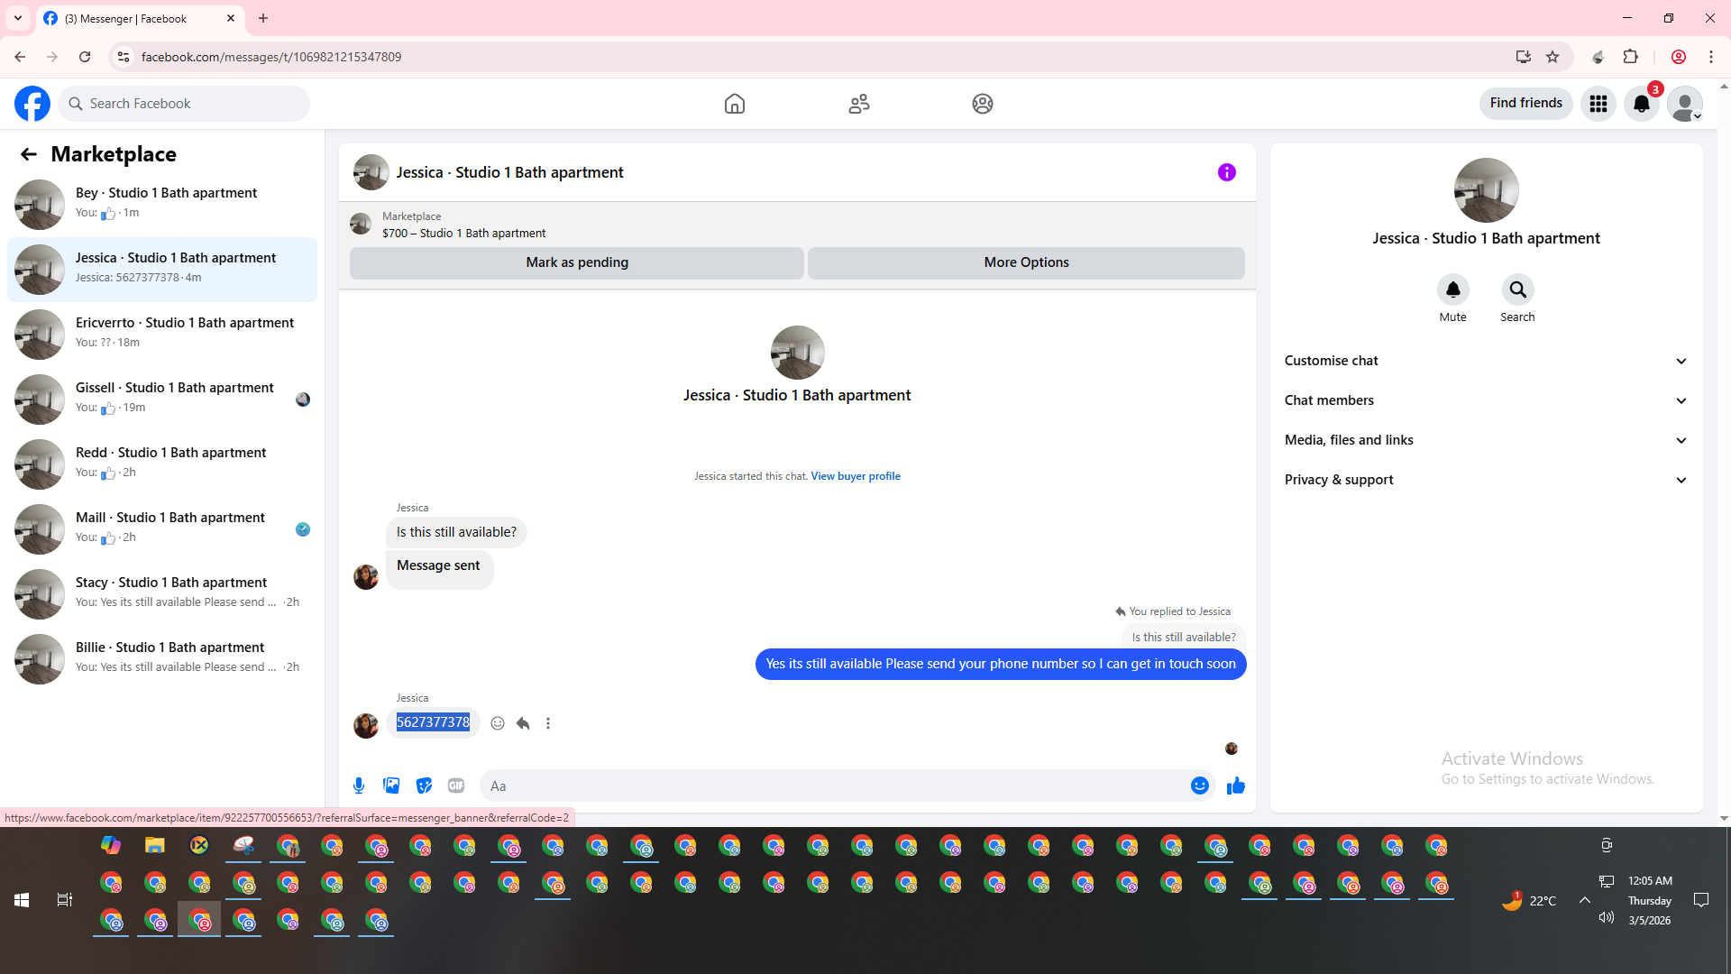
Task: Search within the Jessica conversation
Action: point(1518,289)
